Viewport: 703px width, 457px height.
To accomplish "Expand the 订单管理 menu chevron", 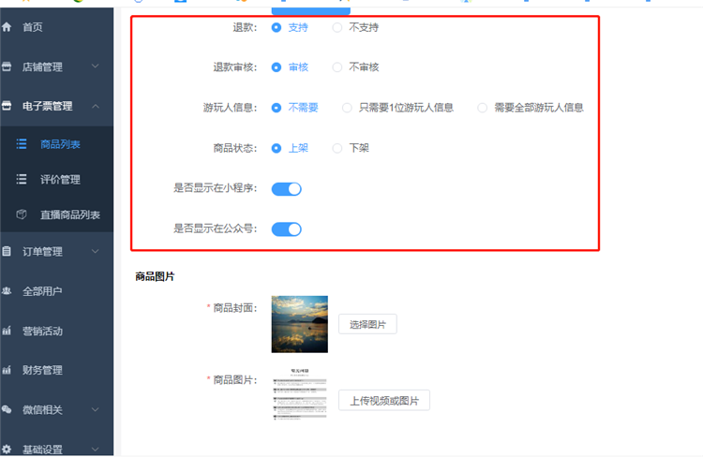I will 96,251.
